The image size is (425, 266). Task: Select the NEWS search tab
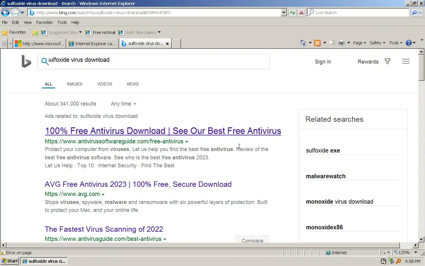tap(133, 84)
